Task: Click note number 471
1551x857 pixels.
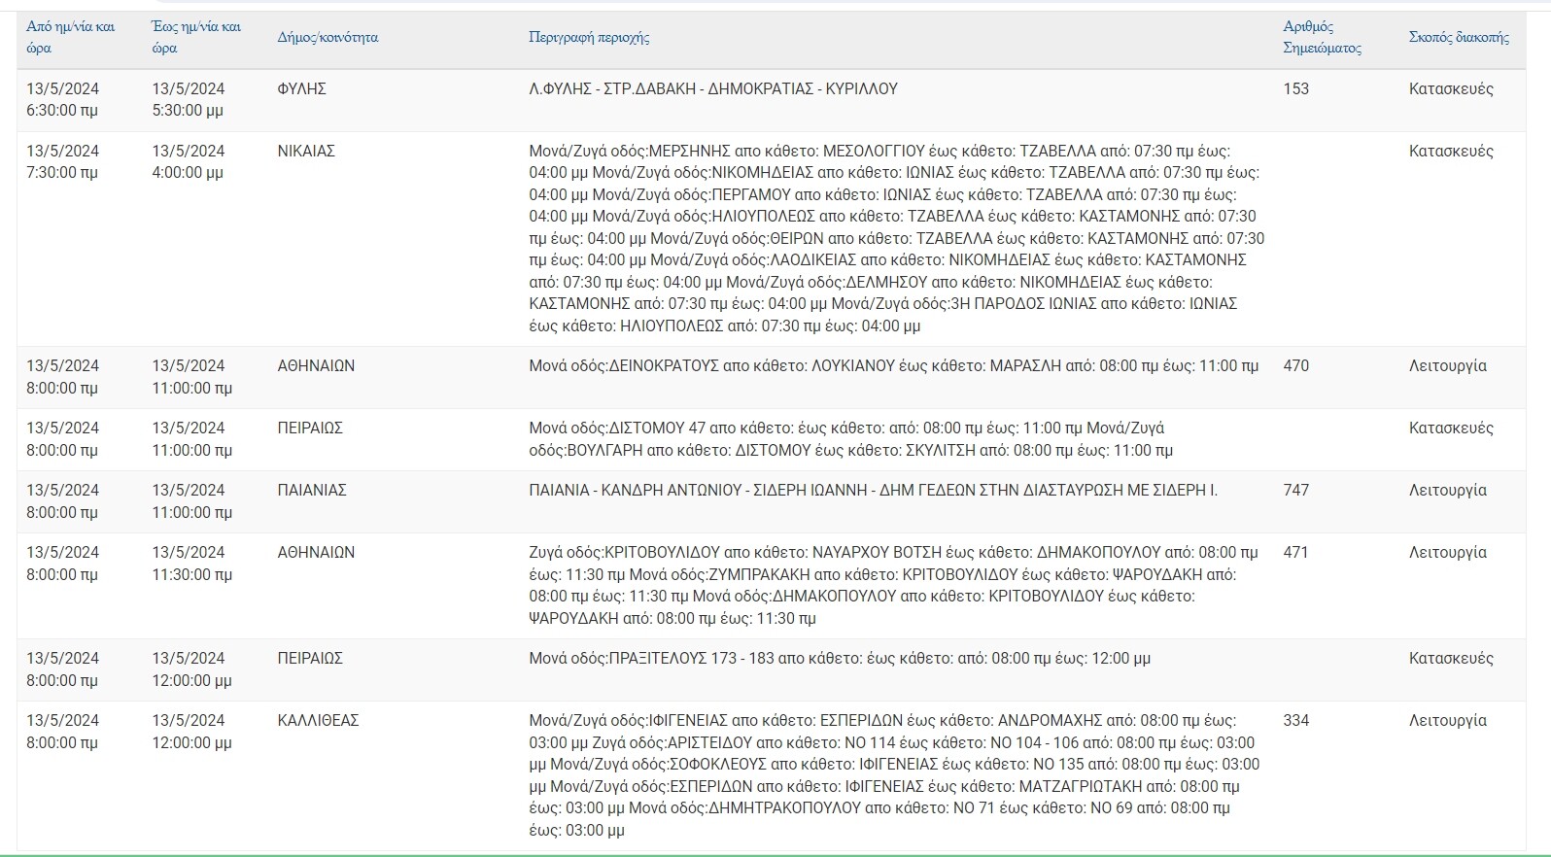Action: click(1295, 552)
